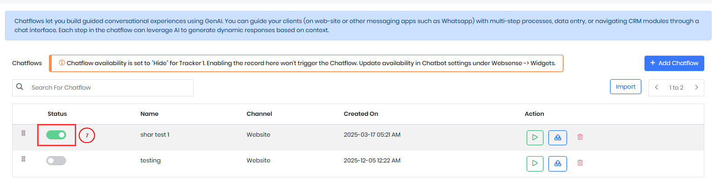Delete the 'testing' chatflow
The width and height of the screenshot is (712, 181).
pos(580,162)
